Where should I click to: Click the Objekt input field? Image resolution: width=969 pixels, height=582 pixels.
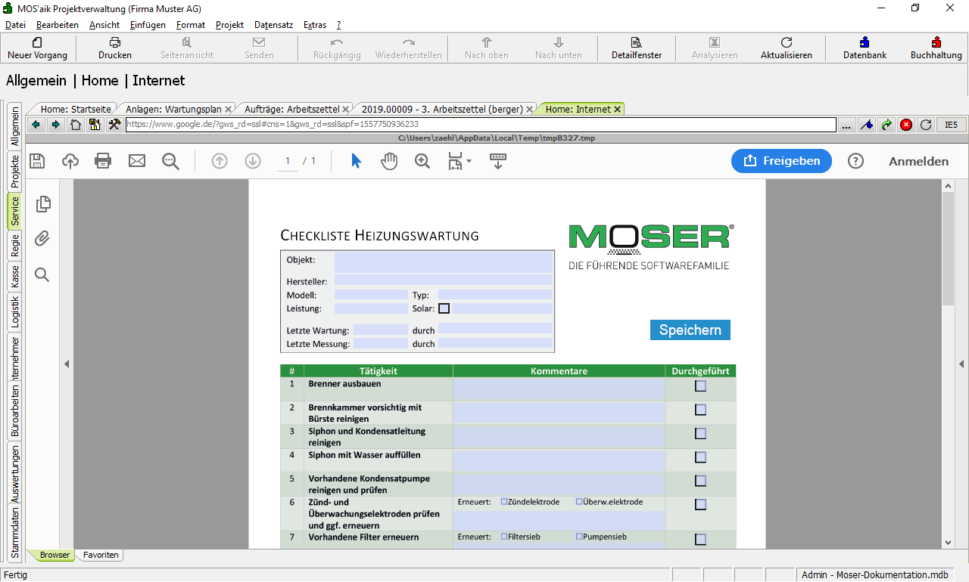[x=444, y=262]
